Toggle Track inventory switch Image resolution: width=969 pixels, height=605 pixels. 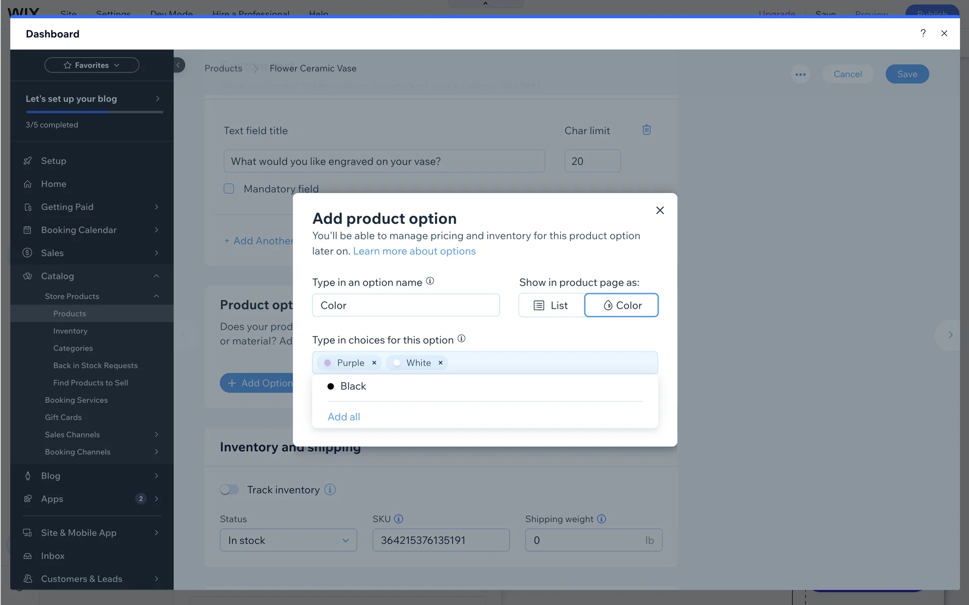[x=230, y=490]
